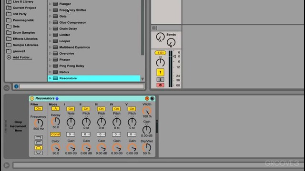The image size is (305, 171).
Task: Click the Limiter device icon
Action: click(x=55, y=35)
